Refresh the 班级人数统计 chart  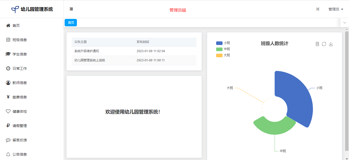pyautogui.click(x=324, y=44)
